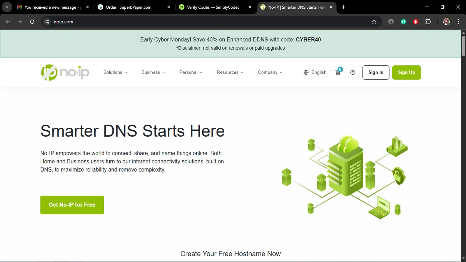Image resolution: width=466 pixels, height=262 pixels.
Task: Close the SuperbPaper.com Order tab
Action: coord(169,7)
